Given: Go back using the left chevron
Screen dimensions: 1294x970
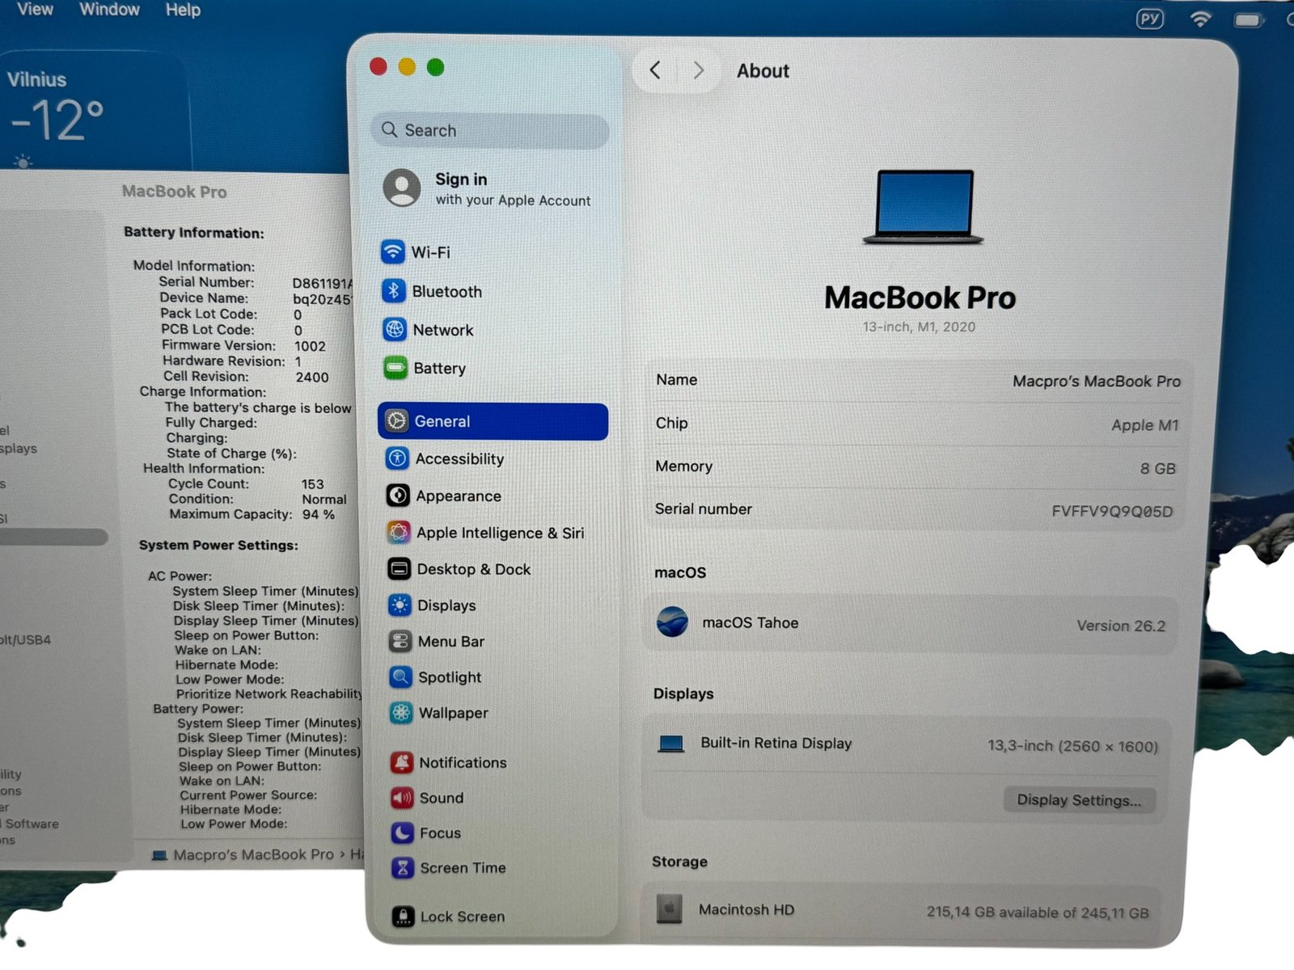Looking at the screenshot, I should point(656,70).
